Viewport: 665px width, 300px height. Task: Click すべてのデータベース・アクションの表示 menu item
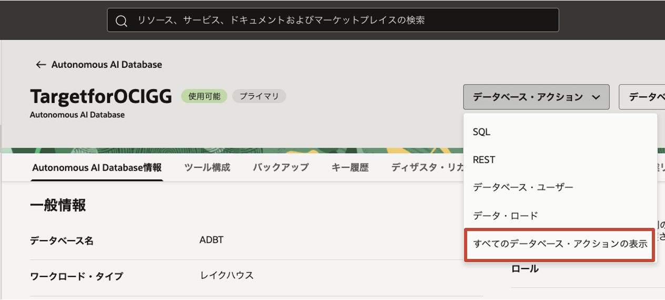560,244
